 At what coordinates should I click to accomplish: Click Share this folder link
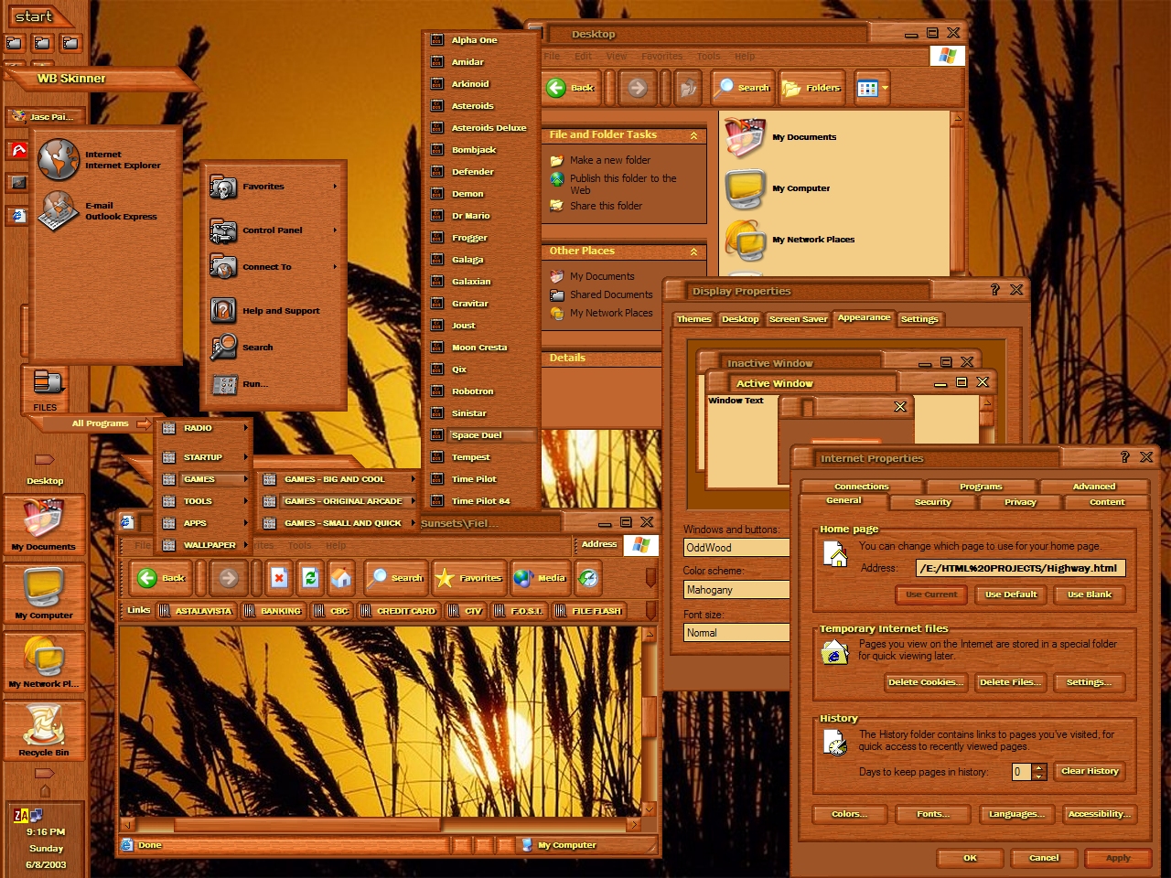coord(606,206)
